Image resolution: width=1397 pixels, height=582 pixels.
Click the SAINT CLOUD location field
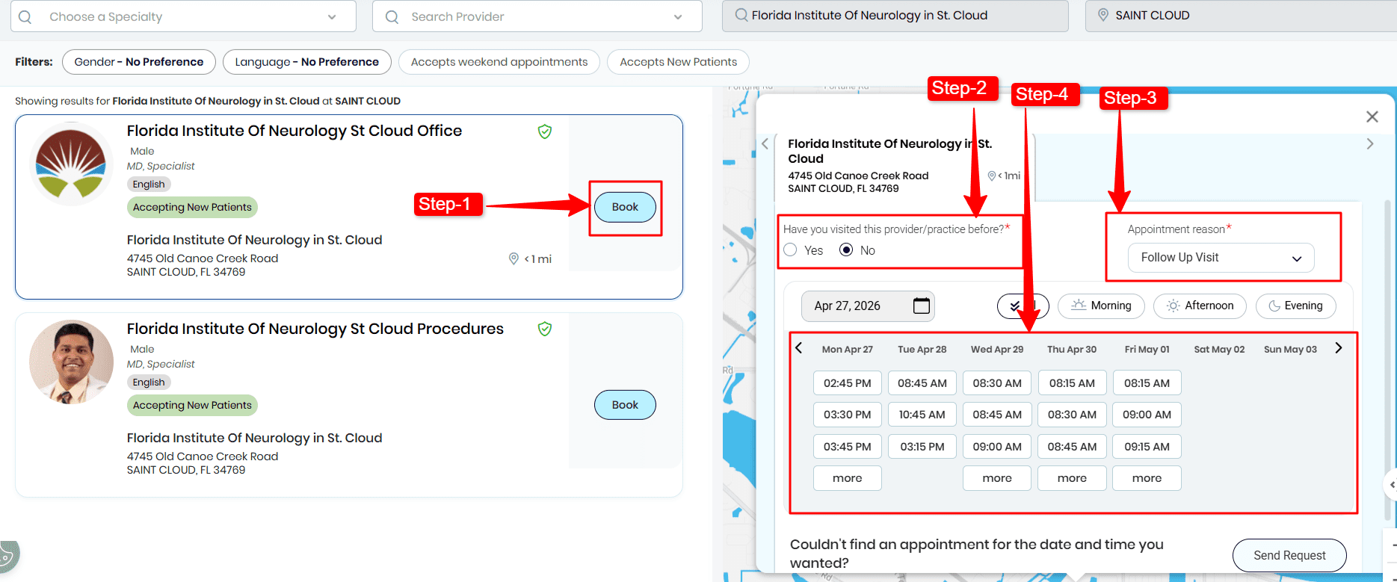tap(1241, 15)
